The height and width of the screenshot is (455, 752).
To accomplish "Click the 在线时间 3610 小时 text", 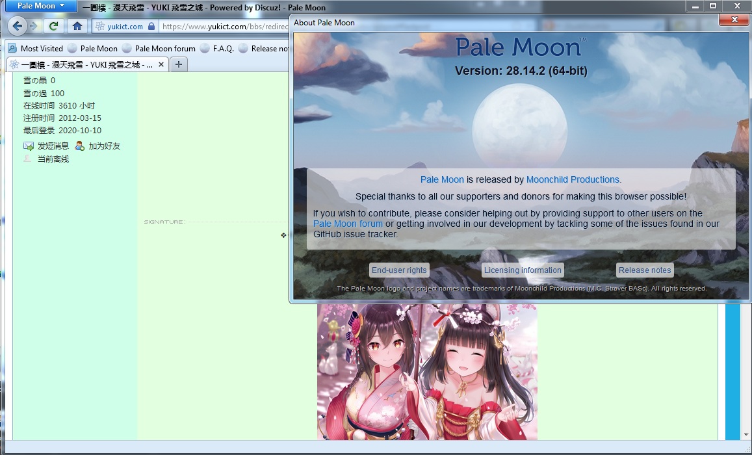I will coord(59,105).
